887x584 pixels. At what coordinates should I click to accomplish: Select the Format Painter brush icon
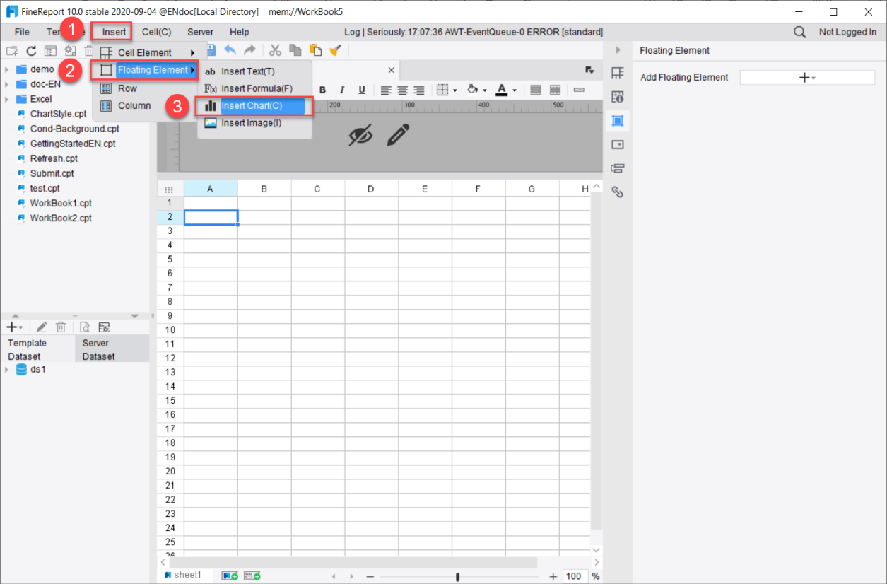pos(335,50)
